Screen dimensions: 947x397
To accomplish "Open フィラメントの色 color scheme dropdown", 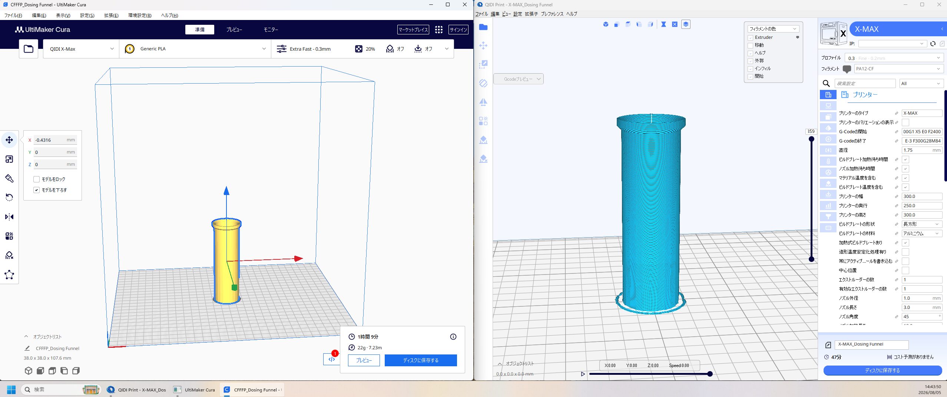I will 773,29.
